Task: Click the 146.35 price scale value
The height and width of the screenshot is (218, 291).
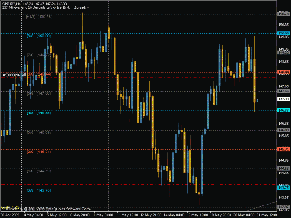Action: [284, 123]
